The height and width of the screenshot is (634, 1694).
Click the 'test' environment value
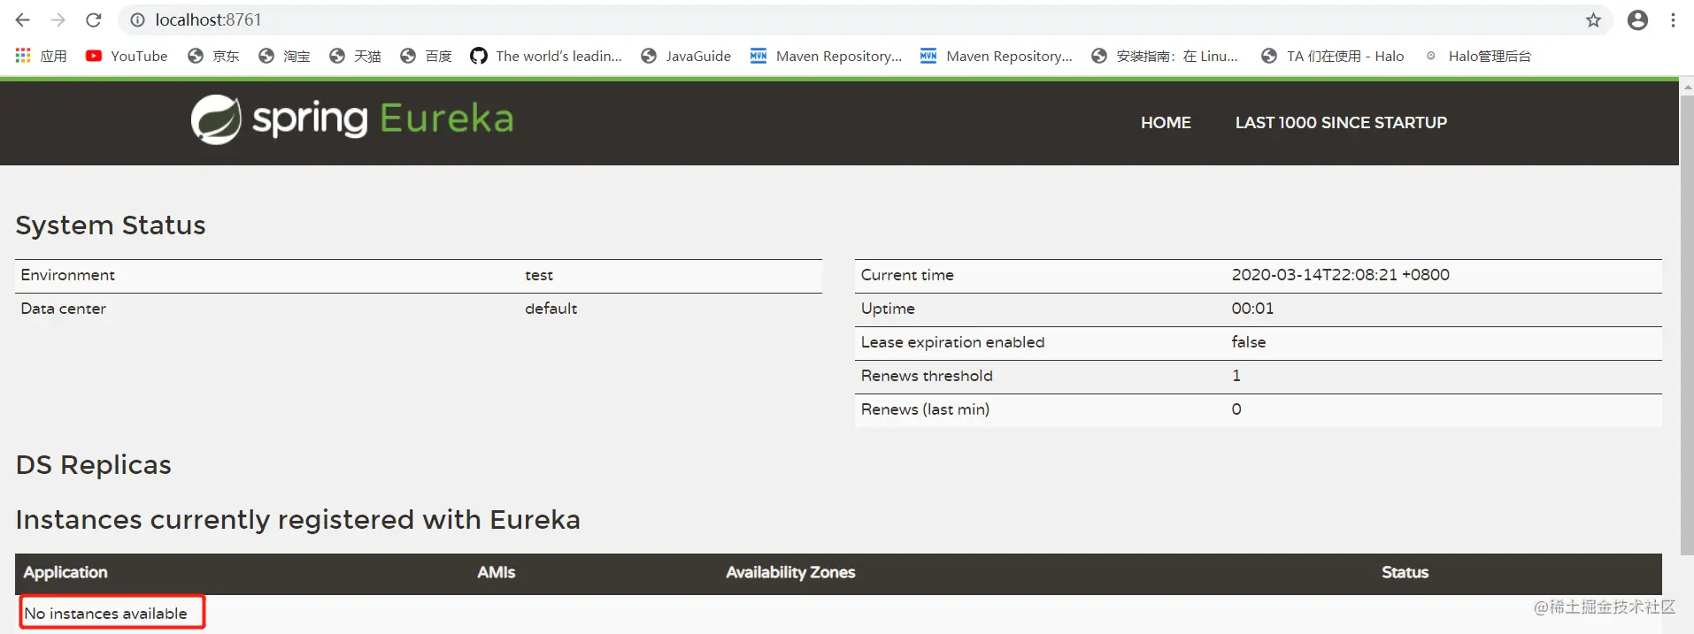click(x=539, y=275)
